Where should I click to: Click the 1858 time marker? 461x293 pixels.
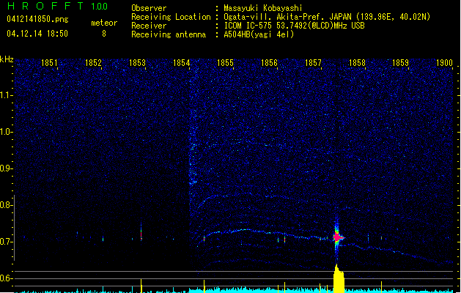(x=357, y=63)
